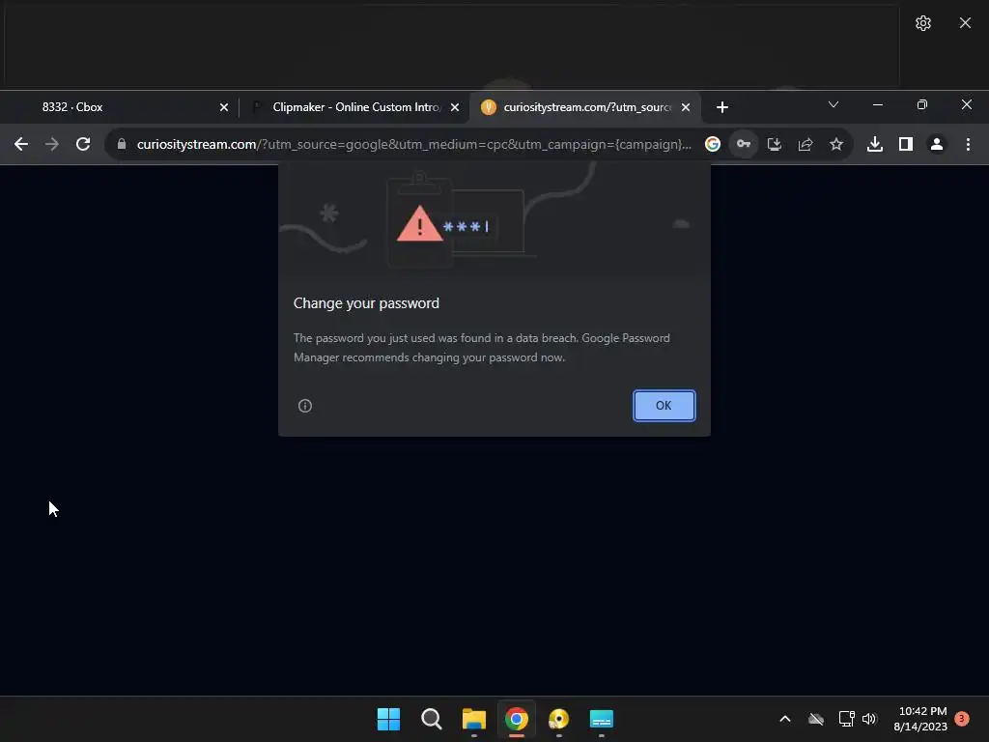
Task: Open Chrome downloads icon
Action: [875, 144]
